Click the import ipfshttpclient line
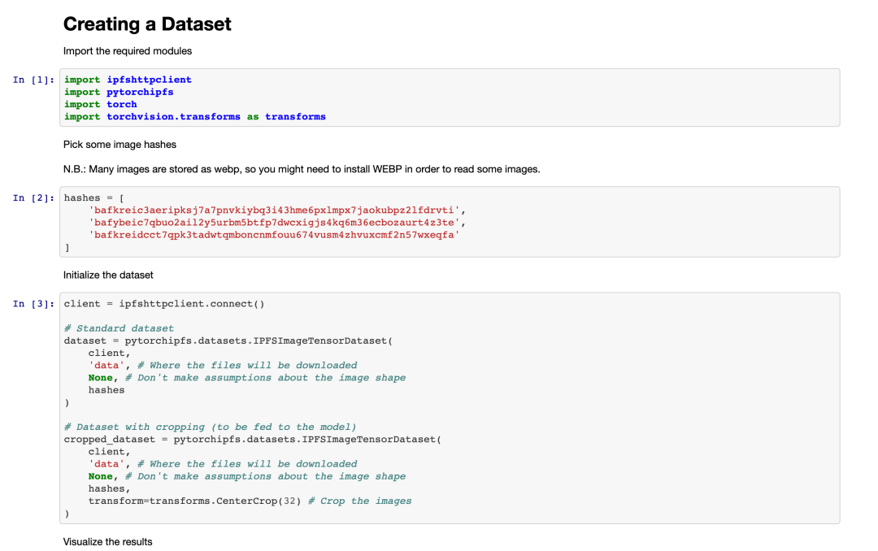Screen dimensions: 878x551 click(x=128, y=80)
